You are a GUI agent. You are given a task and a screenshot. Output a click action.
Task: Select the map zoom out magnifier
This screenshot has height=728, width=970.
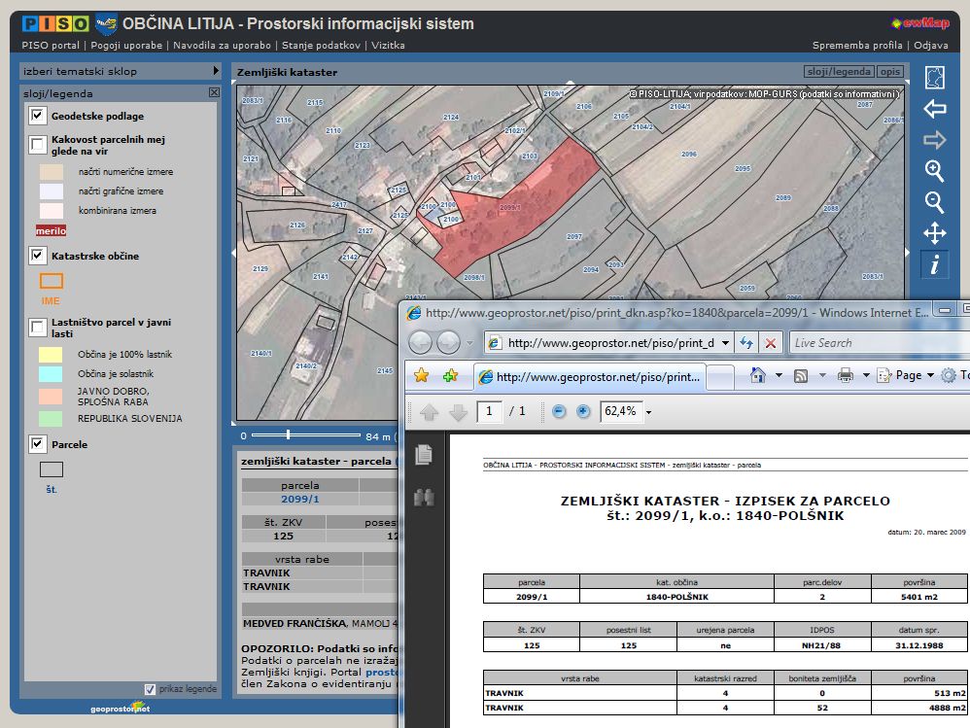point(934,202)
